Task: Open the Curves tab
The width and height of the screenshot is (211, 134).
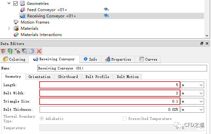Action: coord(148,59)
